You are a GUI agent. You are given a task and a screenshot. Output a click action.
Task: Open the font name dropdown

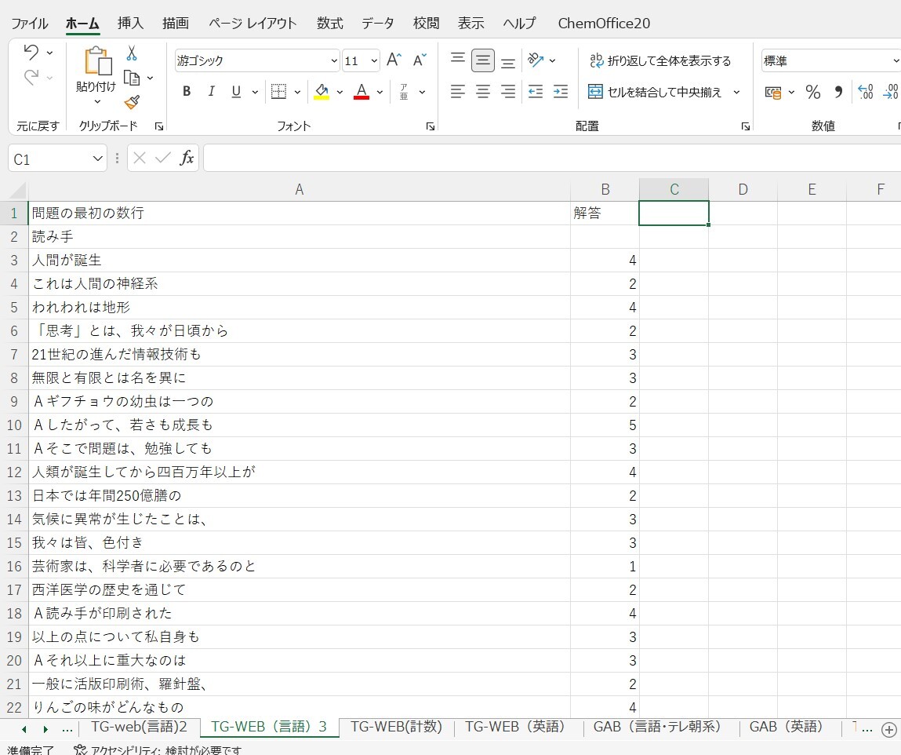coord(334,61)
